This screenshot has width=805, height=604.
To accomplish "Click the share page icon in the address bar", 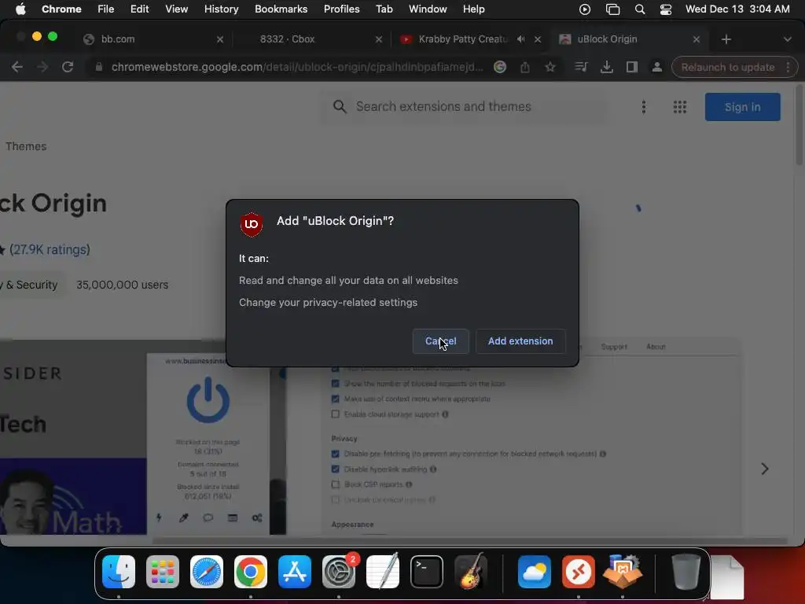I will pos(524,67).
